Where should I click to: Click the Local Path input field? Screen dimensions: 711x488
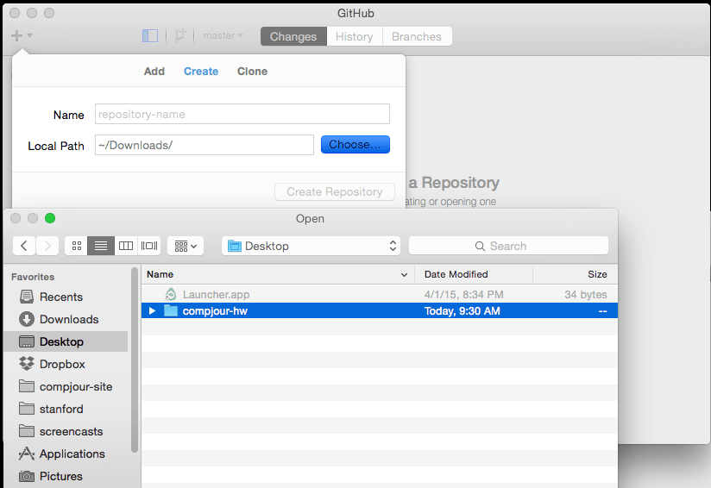204,145
